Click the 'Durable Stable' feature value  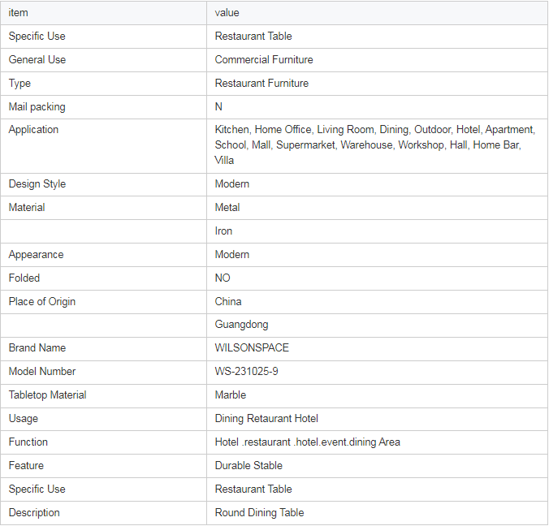pyautogui.click(x=249, y=466)
